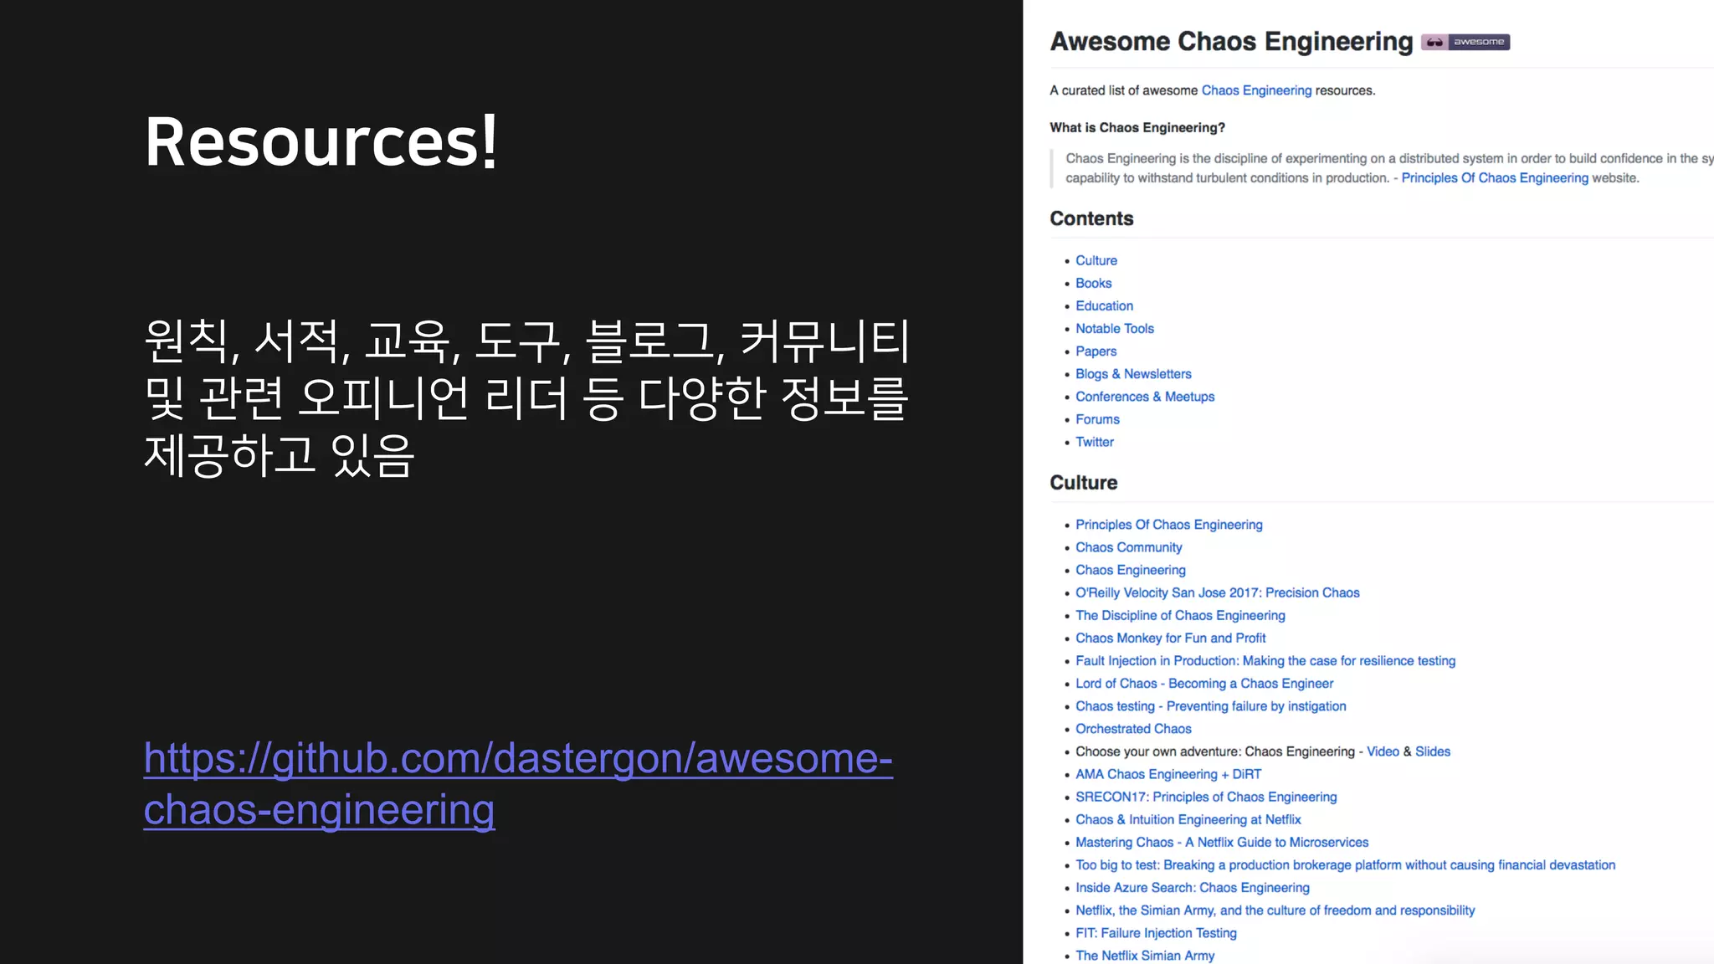Screen dimensions: 1714x964
Task: Open the Twitter contents link
Action: coord(1094,442)
